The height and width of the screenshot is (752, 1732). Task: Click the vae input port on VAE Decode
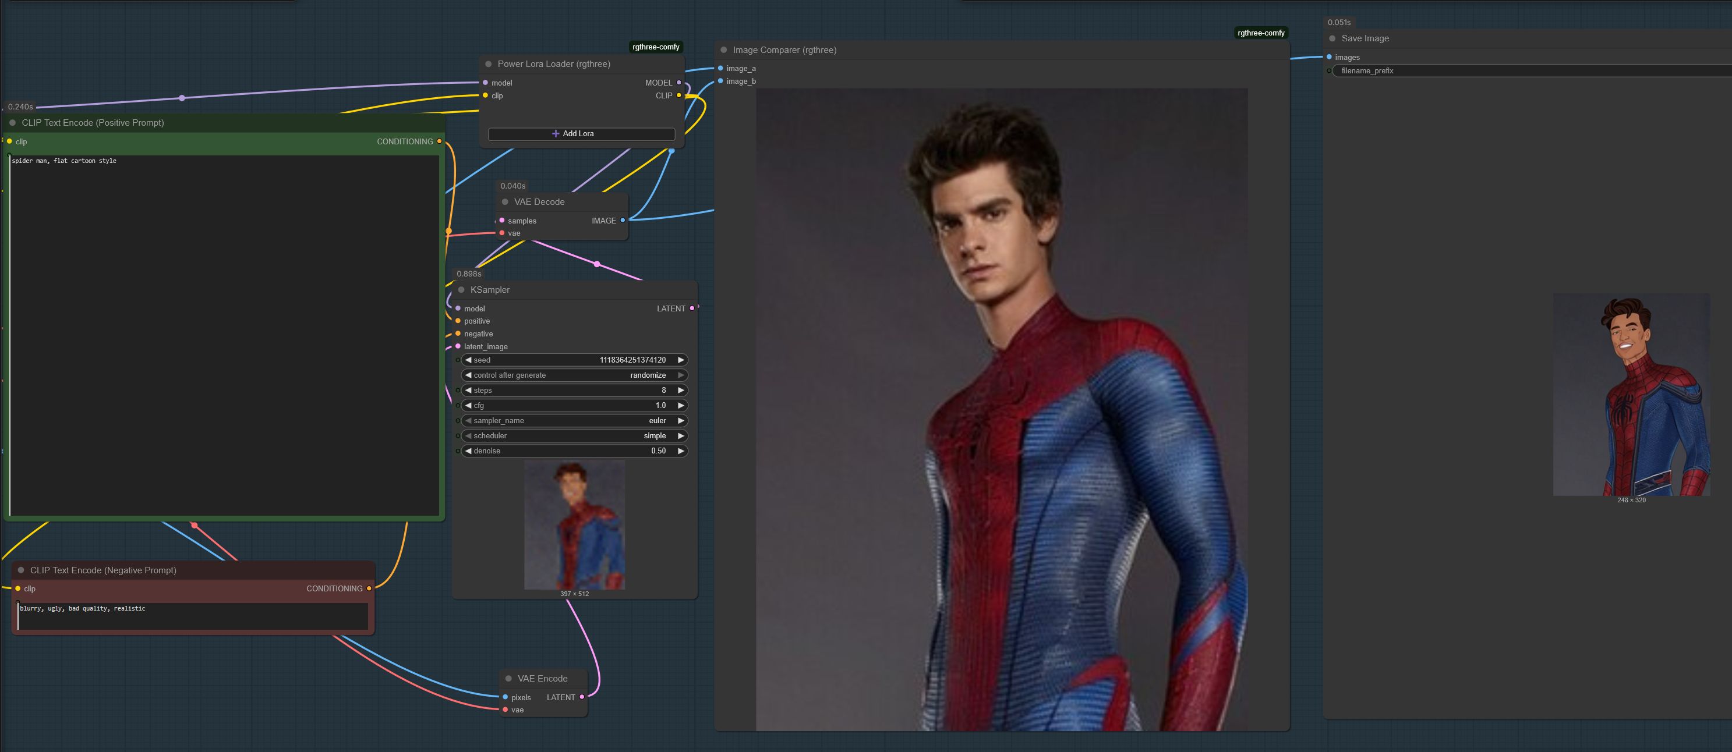pos(501,233)
